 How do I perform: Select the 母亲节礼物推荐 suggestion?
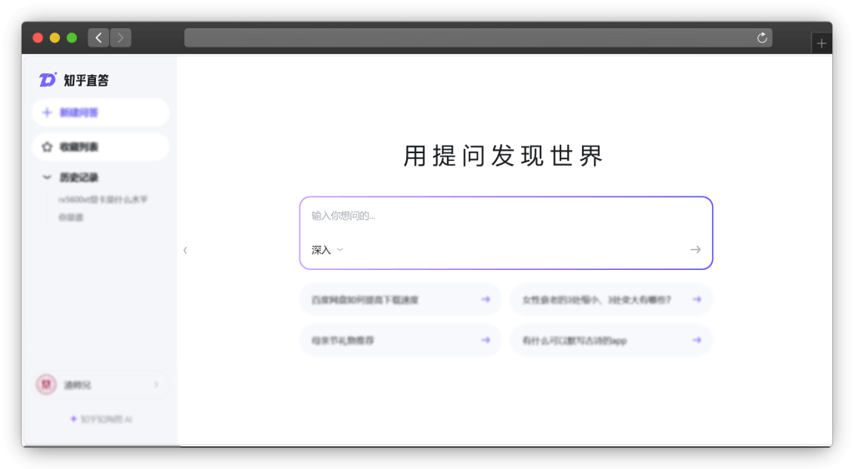point(399,340)
